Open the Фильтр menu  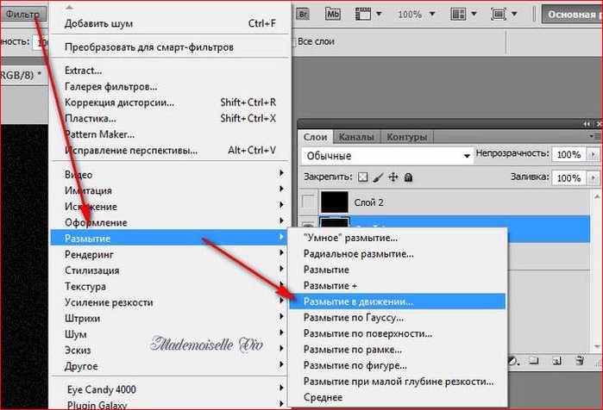tap(22, 15)
